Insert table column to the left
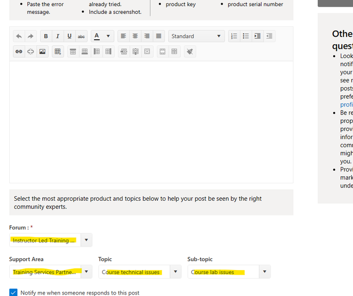Viewport: 353px width, 296px height. click(97, 51)
